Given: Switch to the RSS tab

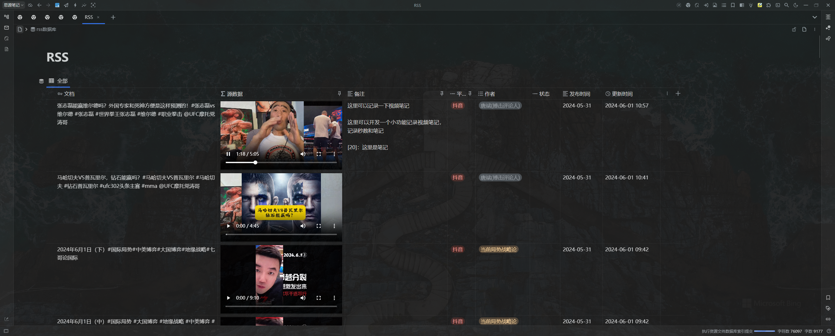Looking at the screenshot, I should tap(89, 17).
